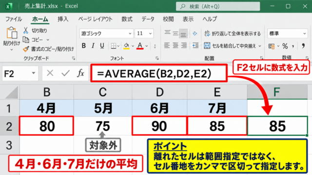312x175 pixels.
Task: Toggle Underline formatting
Action: (102, 46)
